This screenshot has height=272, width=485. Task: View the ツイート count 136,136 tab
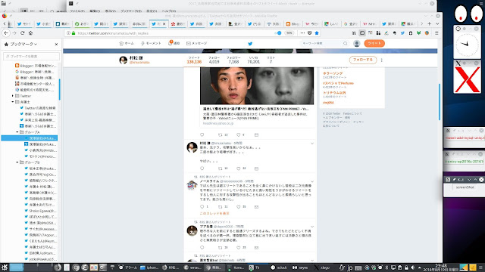(x=194, y=60)
